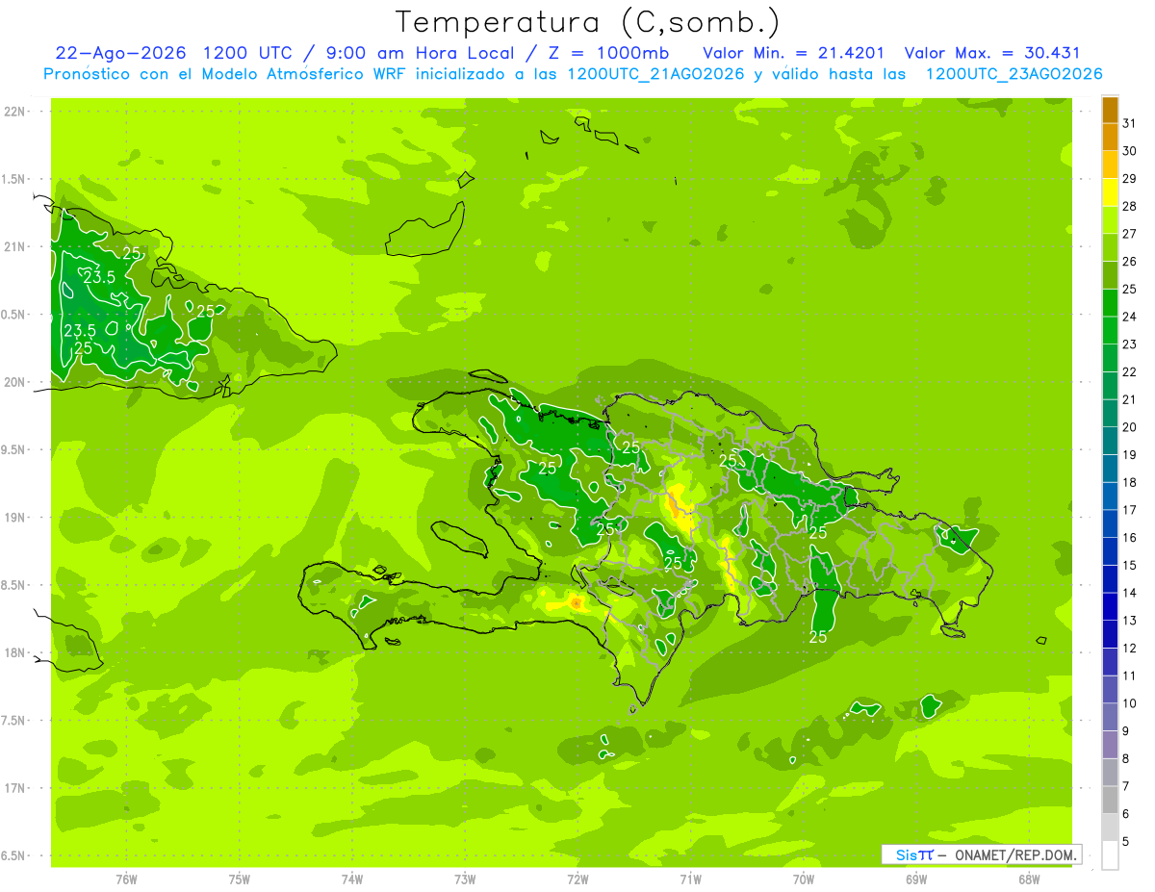
Task: Click the '21N' latitude label
Action: pos(14,247)
